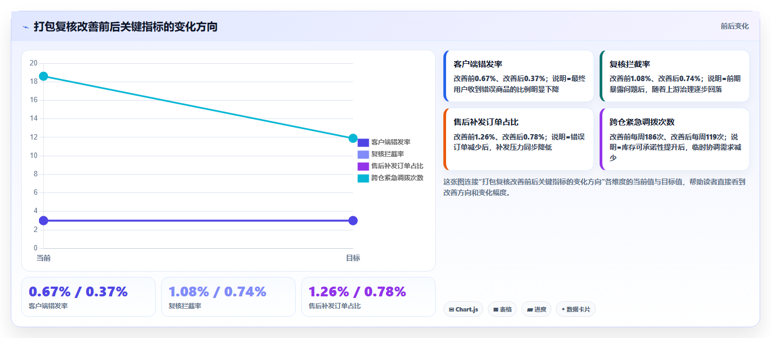Image resolution: width=771 pixels, height=338 pixels.
Task: Click the Chart.js tag
Action: (x=463, y=309)
